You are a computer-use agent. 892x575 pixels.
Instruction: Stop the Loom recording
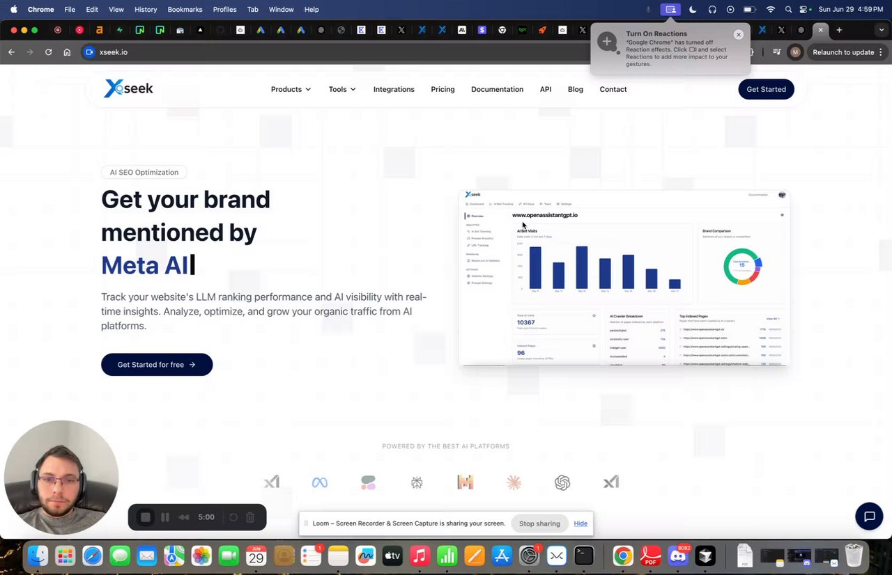[146, 517]
